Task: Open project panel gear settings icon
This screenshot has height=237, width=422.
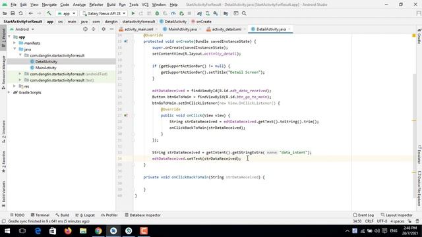Action: click(x=104, y=29)
